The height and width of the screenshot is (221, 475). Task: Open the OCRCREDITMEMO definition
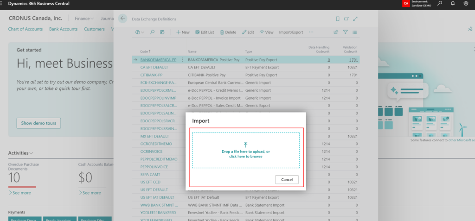pyautogui.click(x=156, y=144)
